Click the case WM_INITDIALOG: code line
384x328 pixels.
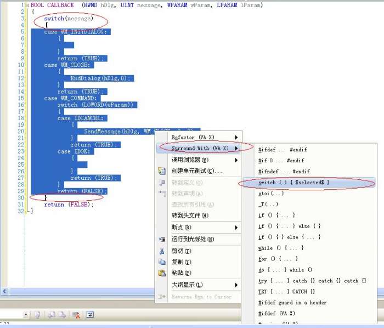click(76, 32)
